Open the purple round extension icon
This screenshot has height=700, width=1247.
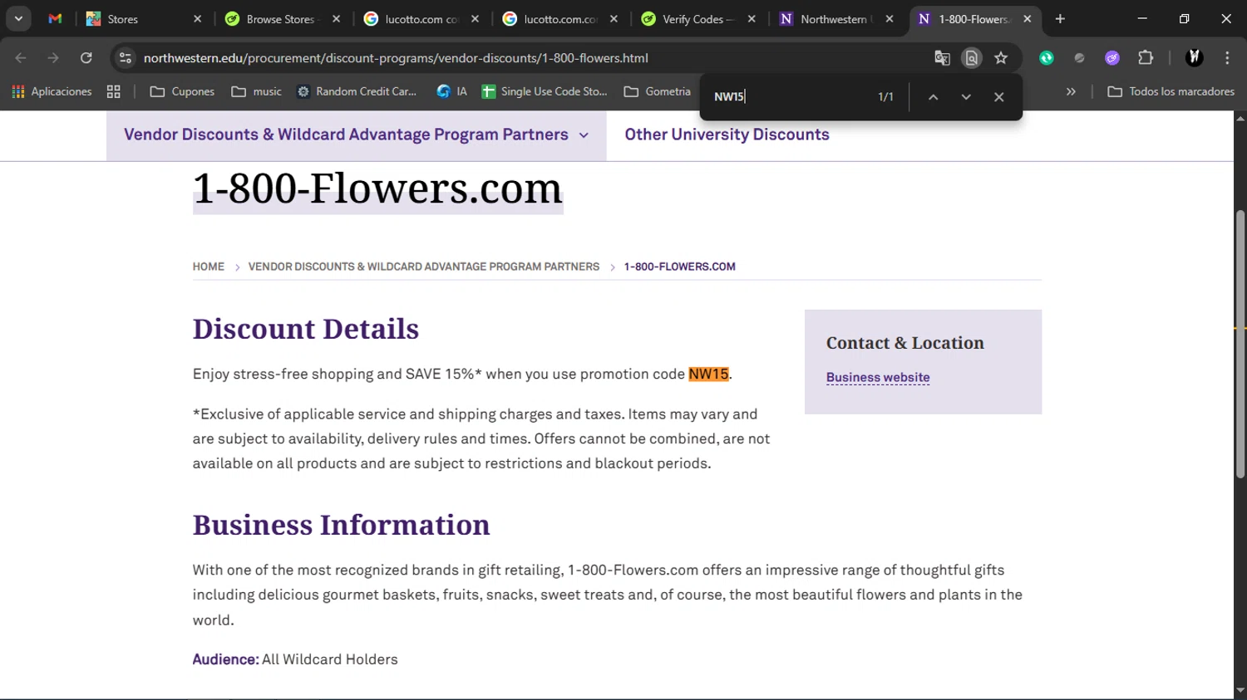(x=1112, y=57)
